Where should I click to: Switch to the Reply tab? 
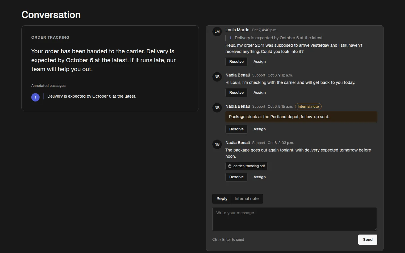click(222, 199)
